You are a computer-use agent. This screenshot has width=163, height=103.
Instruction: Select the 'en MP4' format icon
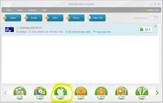(122, 93)
